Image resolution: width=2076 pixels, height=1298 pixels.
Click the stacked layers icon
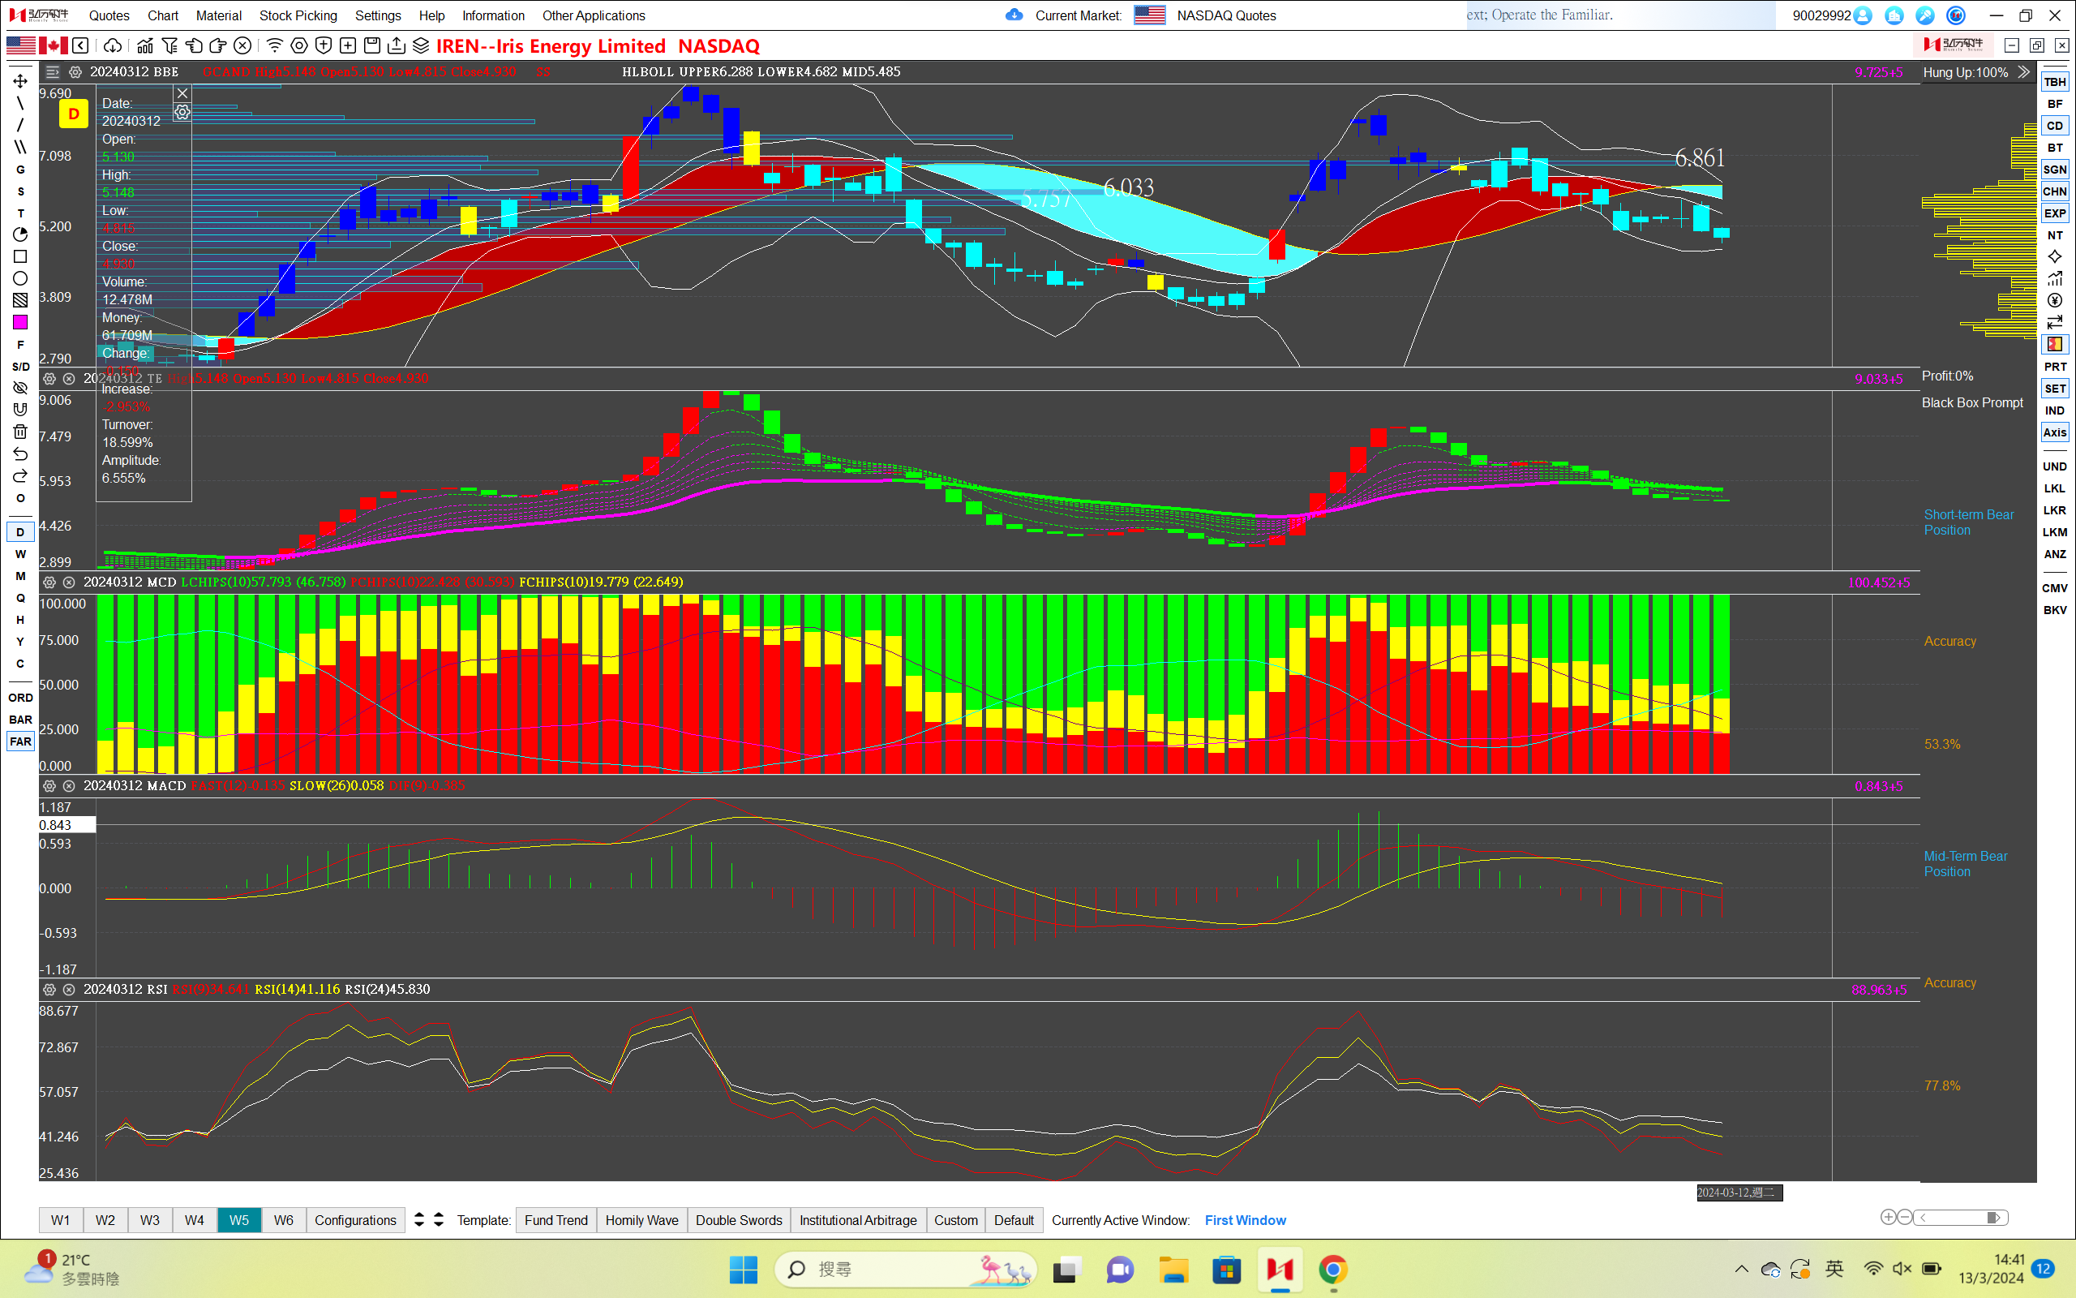[420, 45]
